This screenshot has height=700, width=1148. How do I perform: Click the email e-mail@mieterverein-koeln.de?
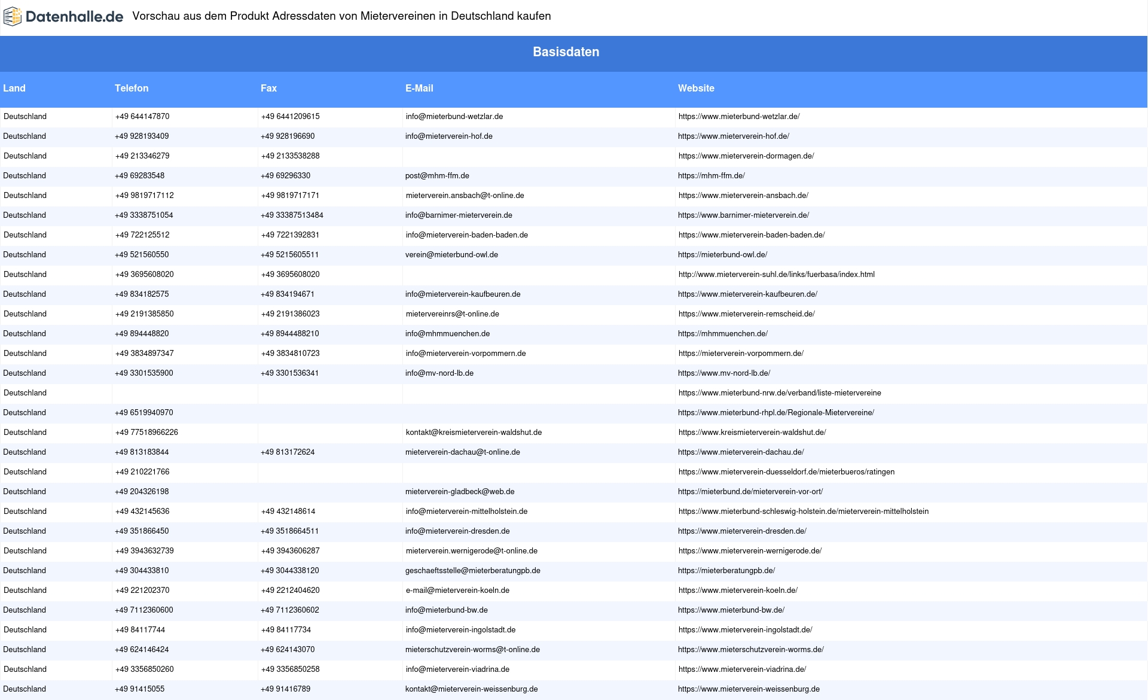(x=458, y=591)
